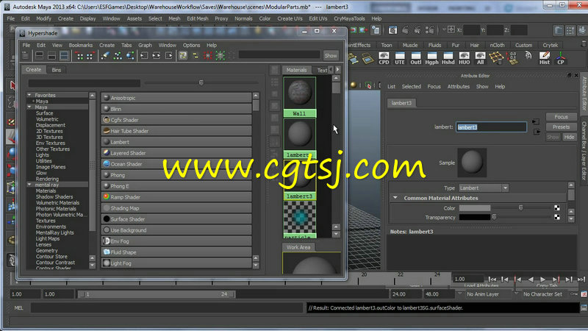
Task: Create a Fluid Shape node
Action: (x=176, y=252)
